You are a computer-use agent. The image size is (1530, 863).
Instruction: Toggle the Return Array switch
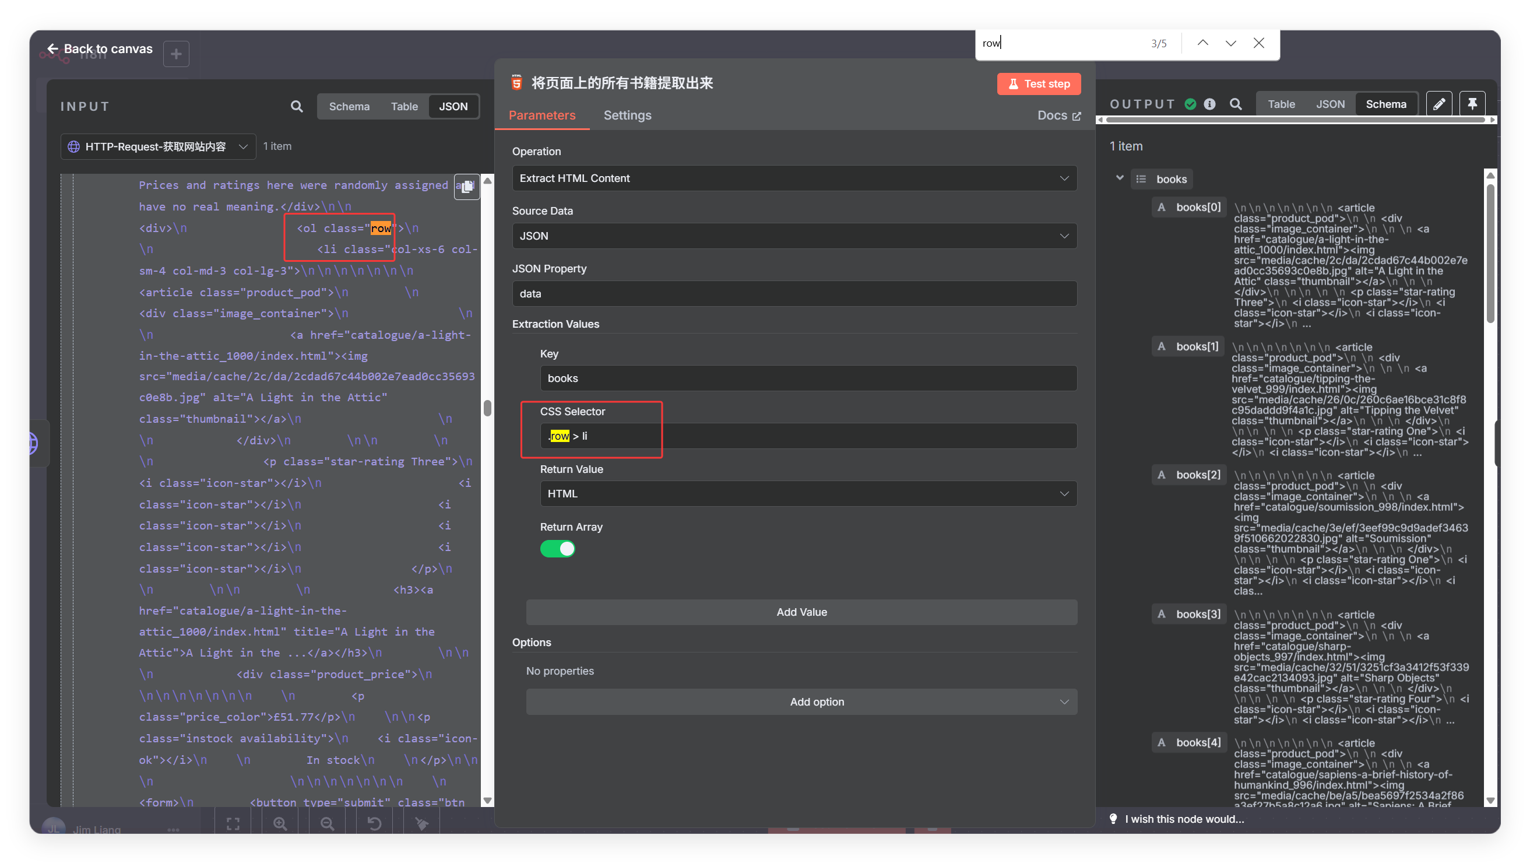click(557, 549)
